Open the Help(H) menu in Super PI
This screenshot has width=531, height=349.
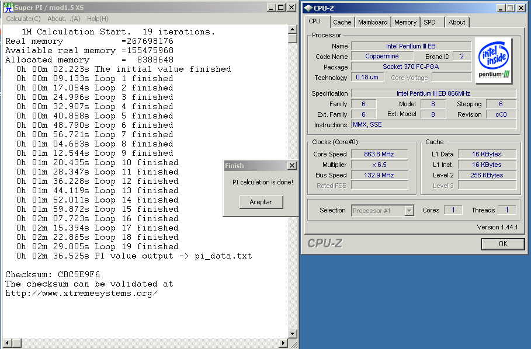(x=98, y=19)
